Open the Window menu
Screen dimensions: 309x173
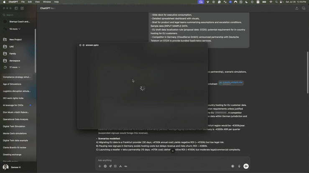coord(47,2)
